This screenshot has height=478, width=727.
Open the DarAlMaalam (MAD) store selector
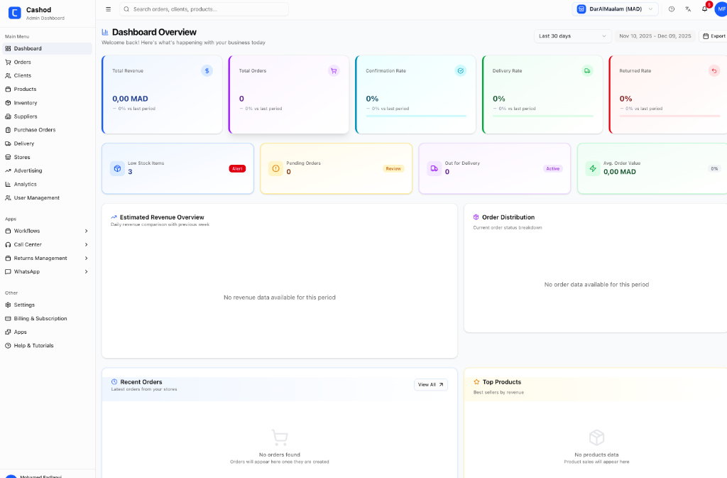pos(615,9)
